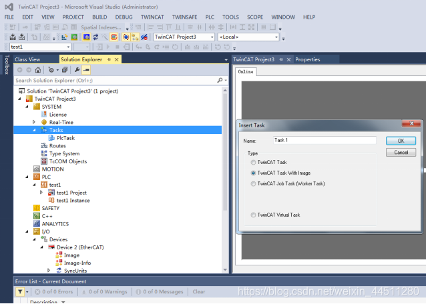Click Cancel in the Insert Task dialog
The height and width of the screenshot is (304, 426).
tap(401, 153)
